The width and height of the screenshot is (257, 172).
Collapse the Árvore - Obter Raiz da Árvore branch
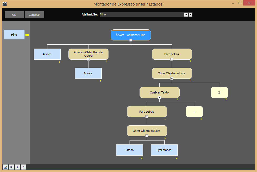tap(88, 59)
